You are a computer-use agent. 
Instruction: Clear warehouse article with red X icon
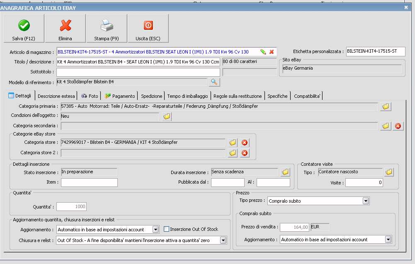tap(272, 52)
